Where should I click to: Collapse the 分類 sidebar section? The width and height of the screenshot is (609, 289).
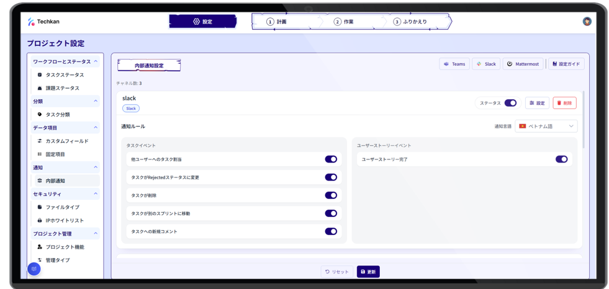coord(96,101)
